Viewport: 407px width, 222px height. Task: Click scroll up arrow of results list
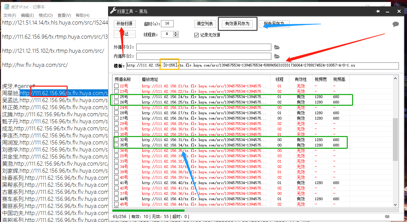click(x=396, y=78)
